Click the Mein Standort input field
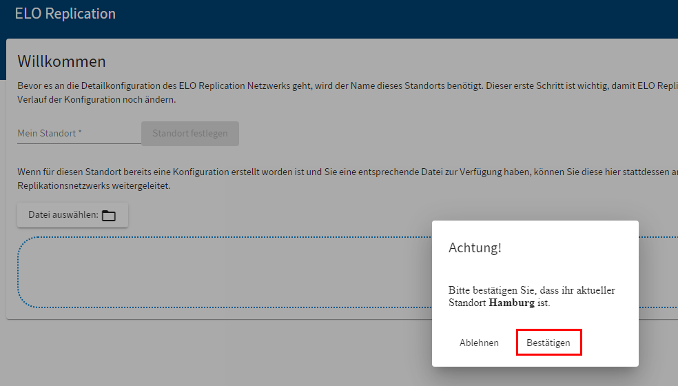This screenshot has height=386, width=678. click(79, 133)
